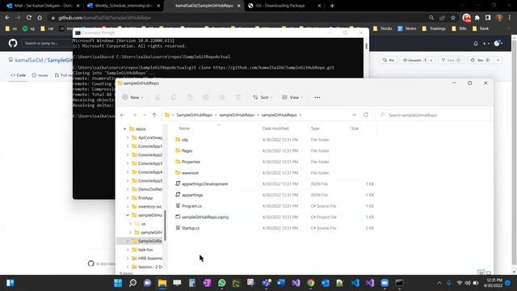Open taskbar Search
Screen dimensions: 517x291
pyautogui.click(x=132, y=283)
